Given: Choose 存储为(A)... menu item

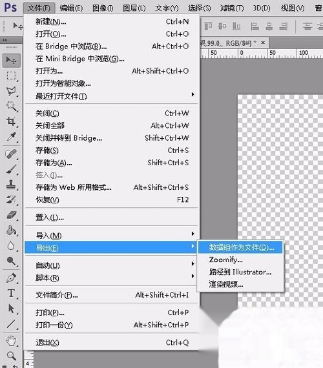Looking at the screenshot, I should (112, 163).
